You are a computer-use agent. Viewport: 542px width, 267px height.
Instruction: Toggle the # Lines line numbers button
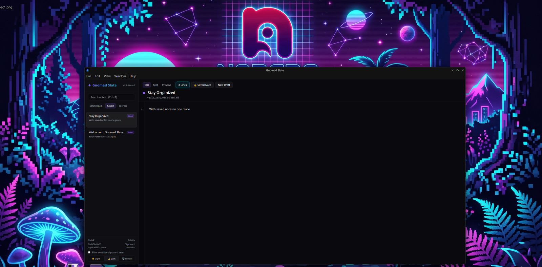[x=183, y=85]
